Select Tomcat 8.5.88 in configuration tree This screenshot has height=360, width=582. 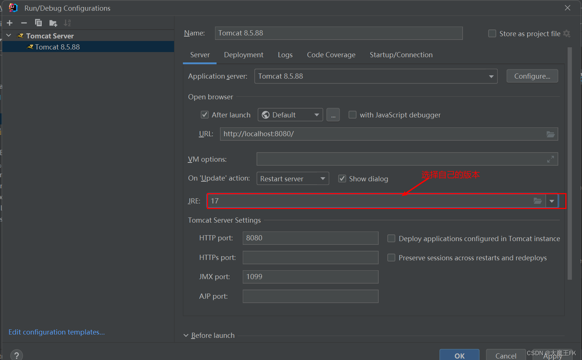point(88,47)
